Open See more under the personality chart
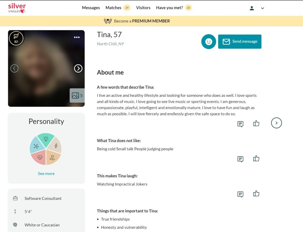This screenshot has height=232, width=303. coord(46,173)
